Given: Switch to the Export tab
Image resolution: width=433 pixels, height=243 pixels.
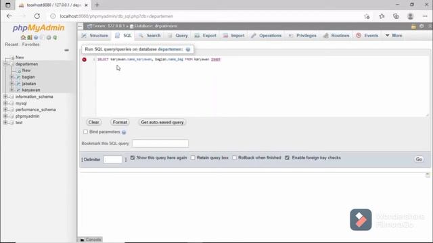Looking at the screenshot, I should click(206, 36).
